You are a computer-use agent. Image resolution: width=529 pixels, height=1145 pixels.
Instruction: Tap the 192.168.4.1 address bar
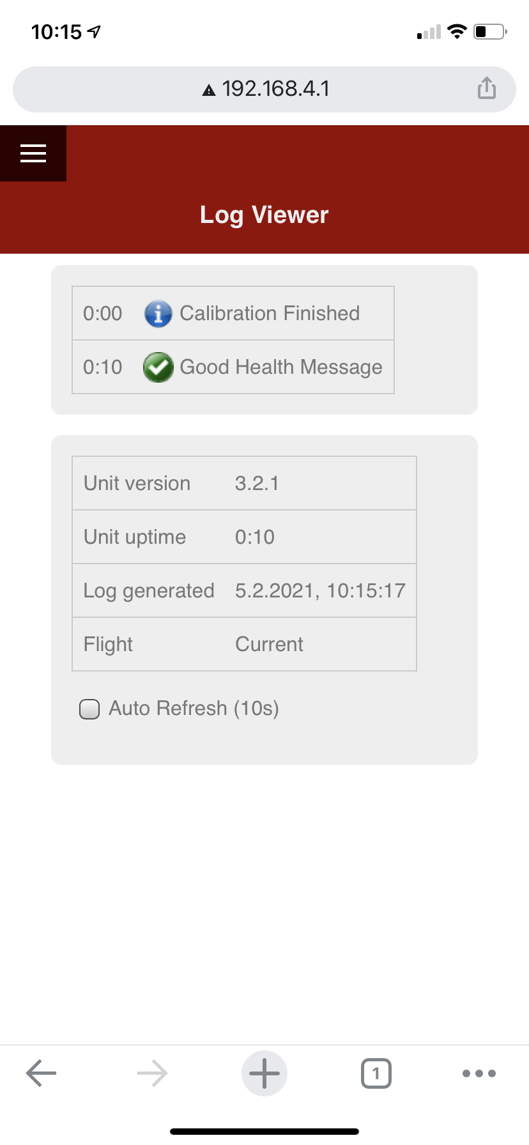coord(275,89)
